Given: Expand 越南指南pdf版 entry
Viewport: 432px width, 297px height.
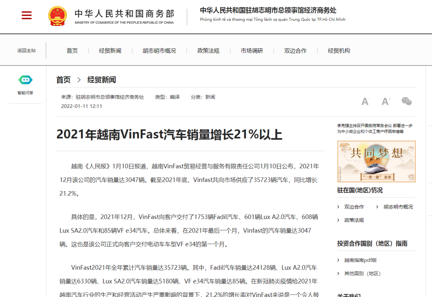Looking at the screenshot, I should click(360, 260).
